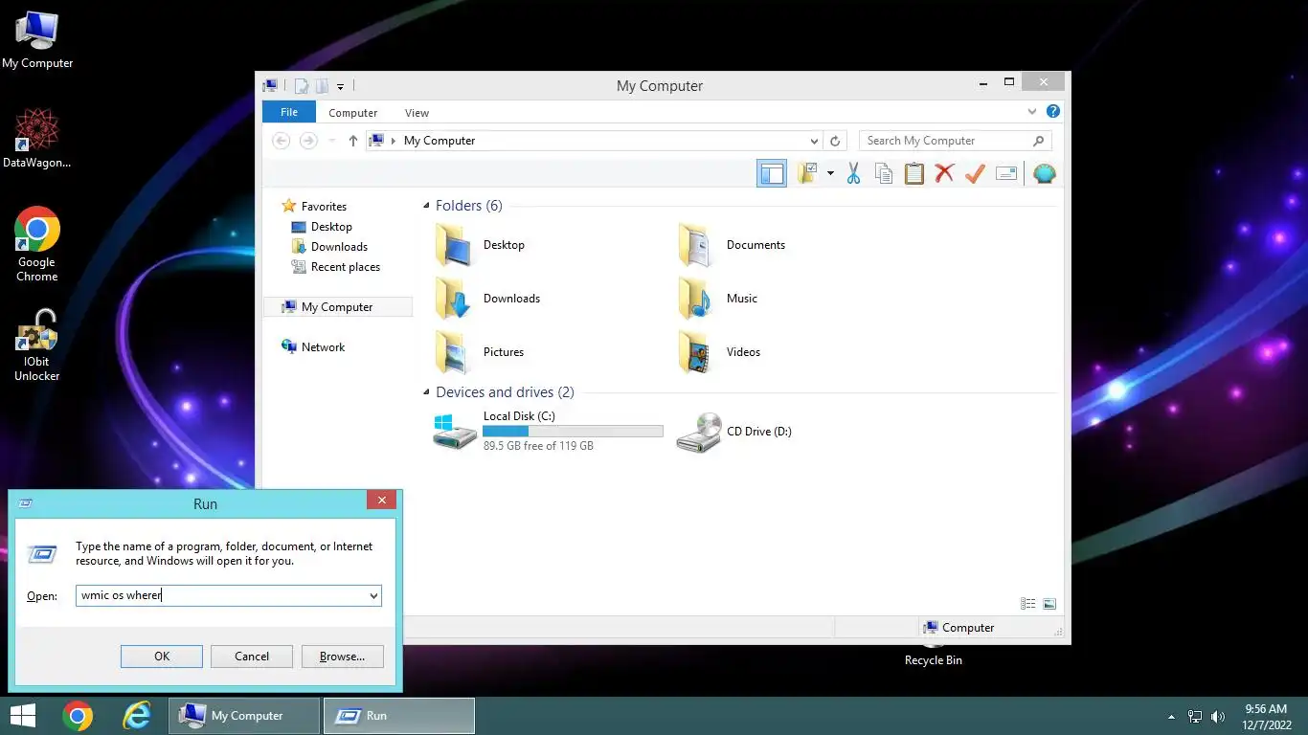1308x735 pixels.
Task: Expand the ribbon with the chevron
Action: [1032, 112]
